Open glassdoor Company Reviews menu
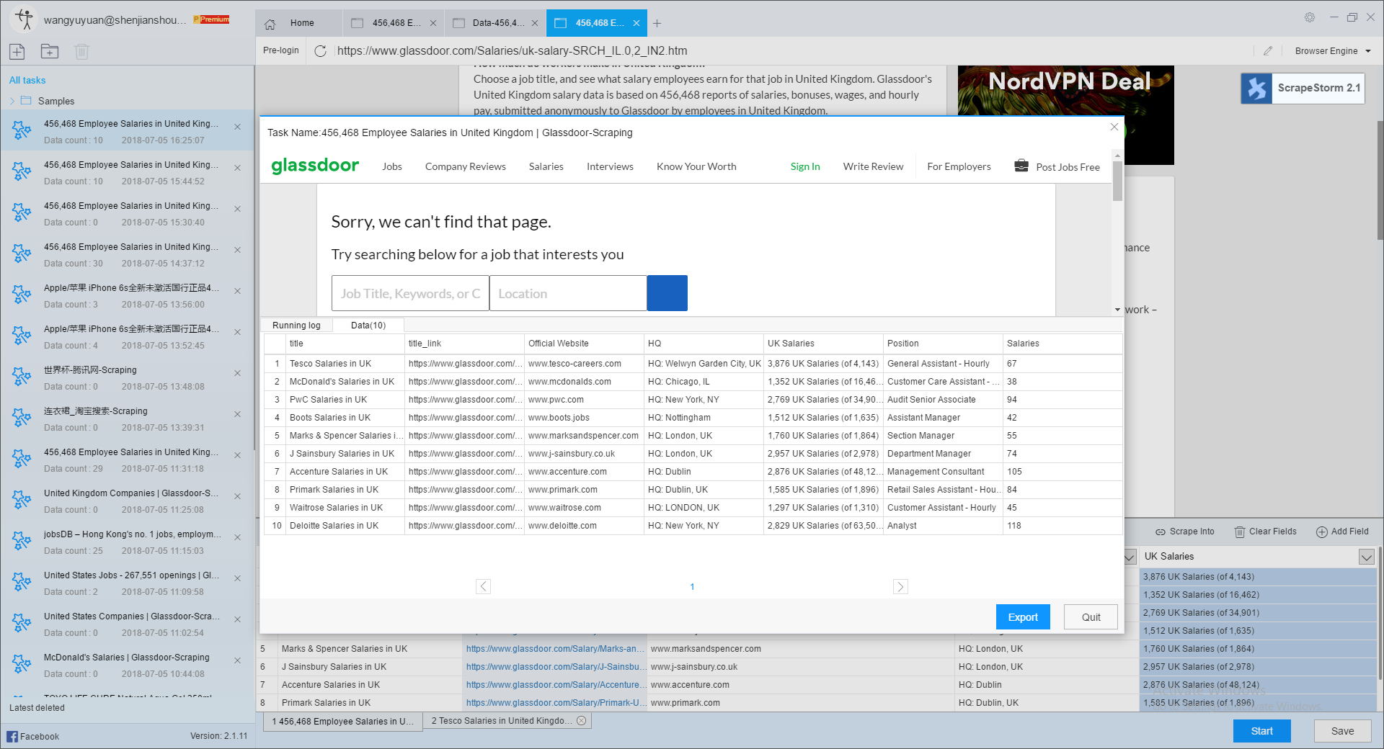 [x=466, y=166]
